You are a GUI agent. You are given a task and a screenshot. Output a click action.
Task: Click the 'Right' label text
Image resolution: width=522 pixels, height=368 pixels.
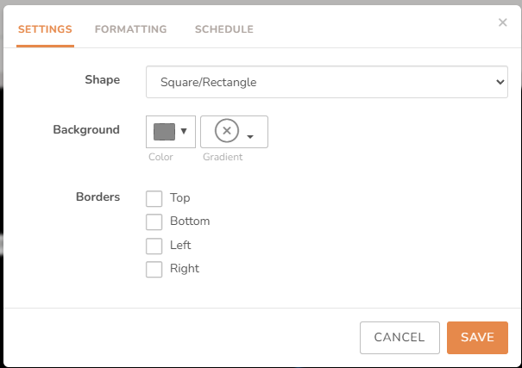tap(185, 269)
